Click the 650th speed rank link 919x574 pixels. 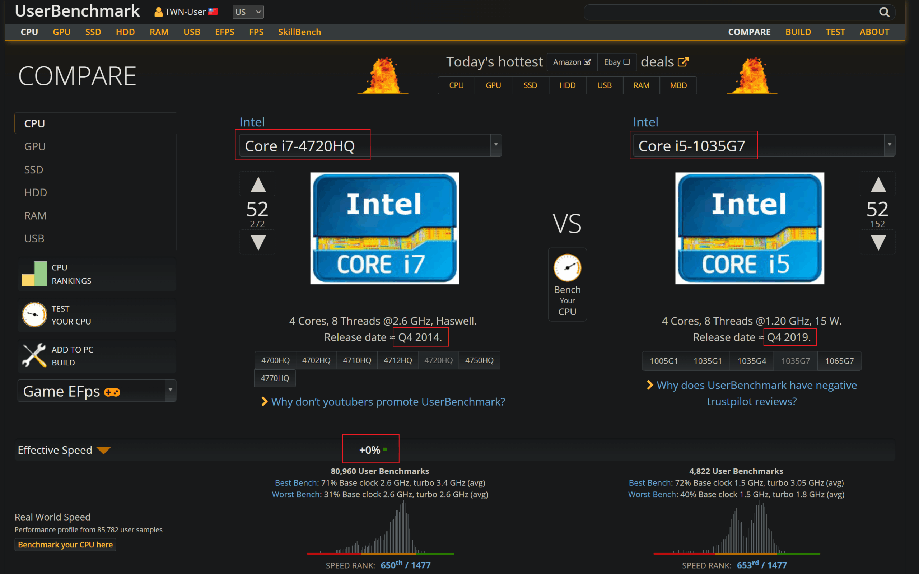tap(405, 565)
